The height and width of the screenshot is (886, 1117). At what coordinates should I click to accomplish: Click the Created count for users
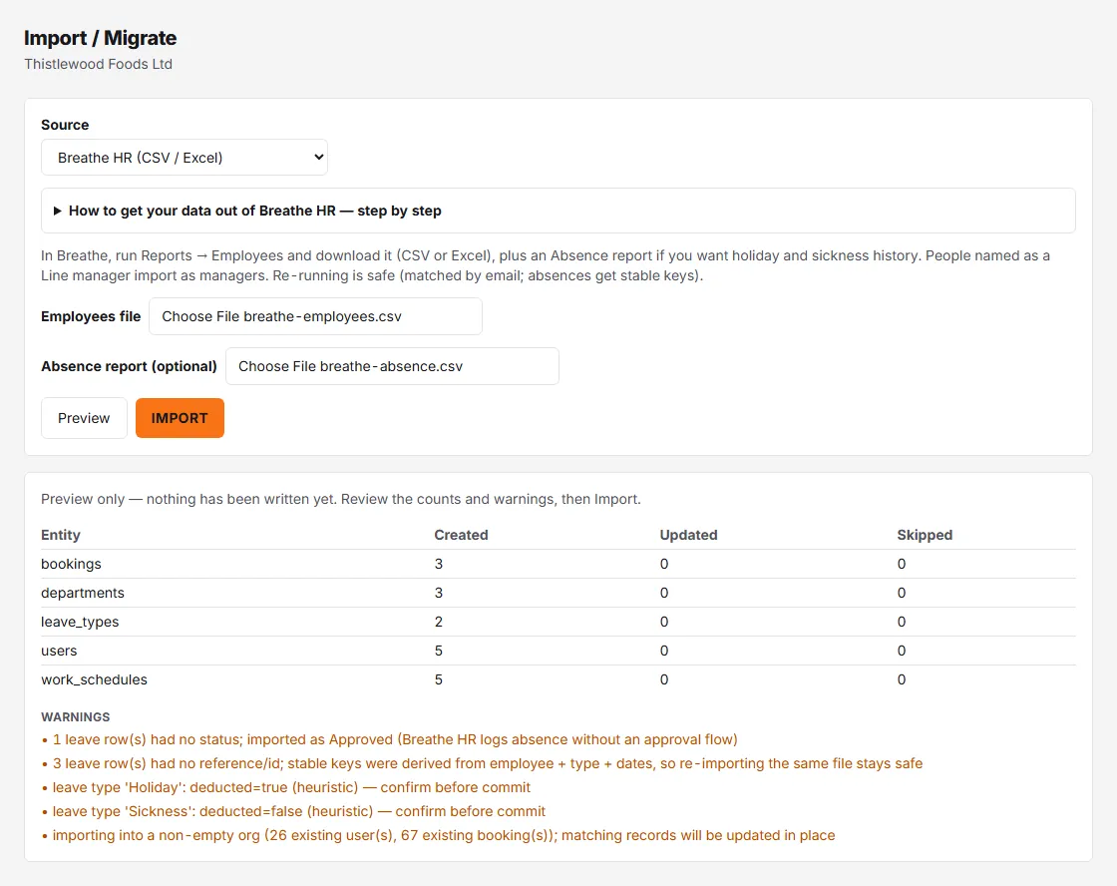coord(439,651)
